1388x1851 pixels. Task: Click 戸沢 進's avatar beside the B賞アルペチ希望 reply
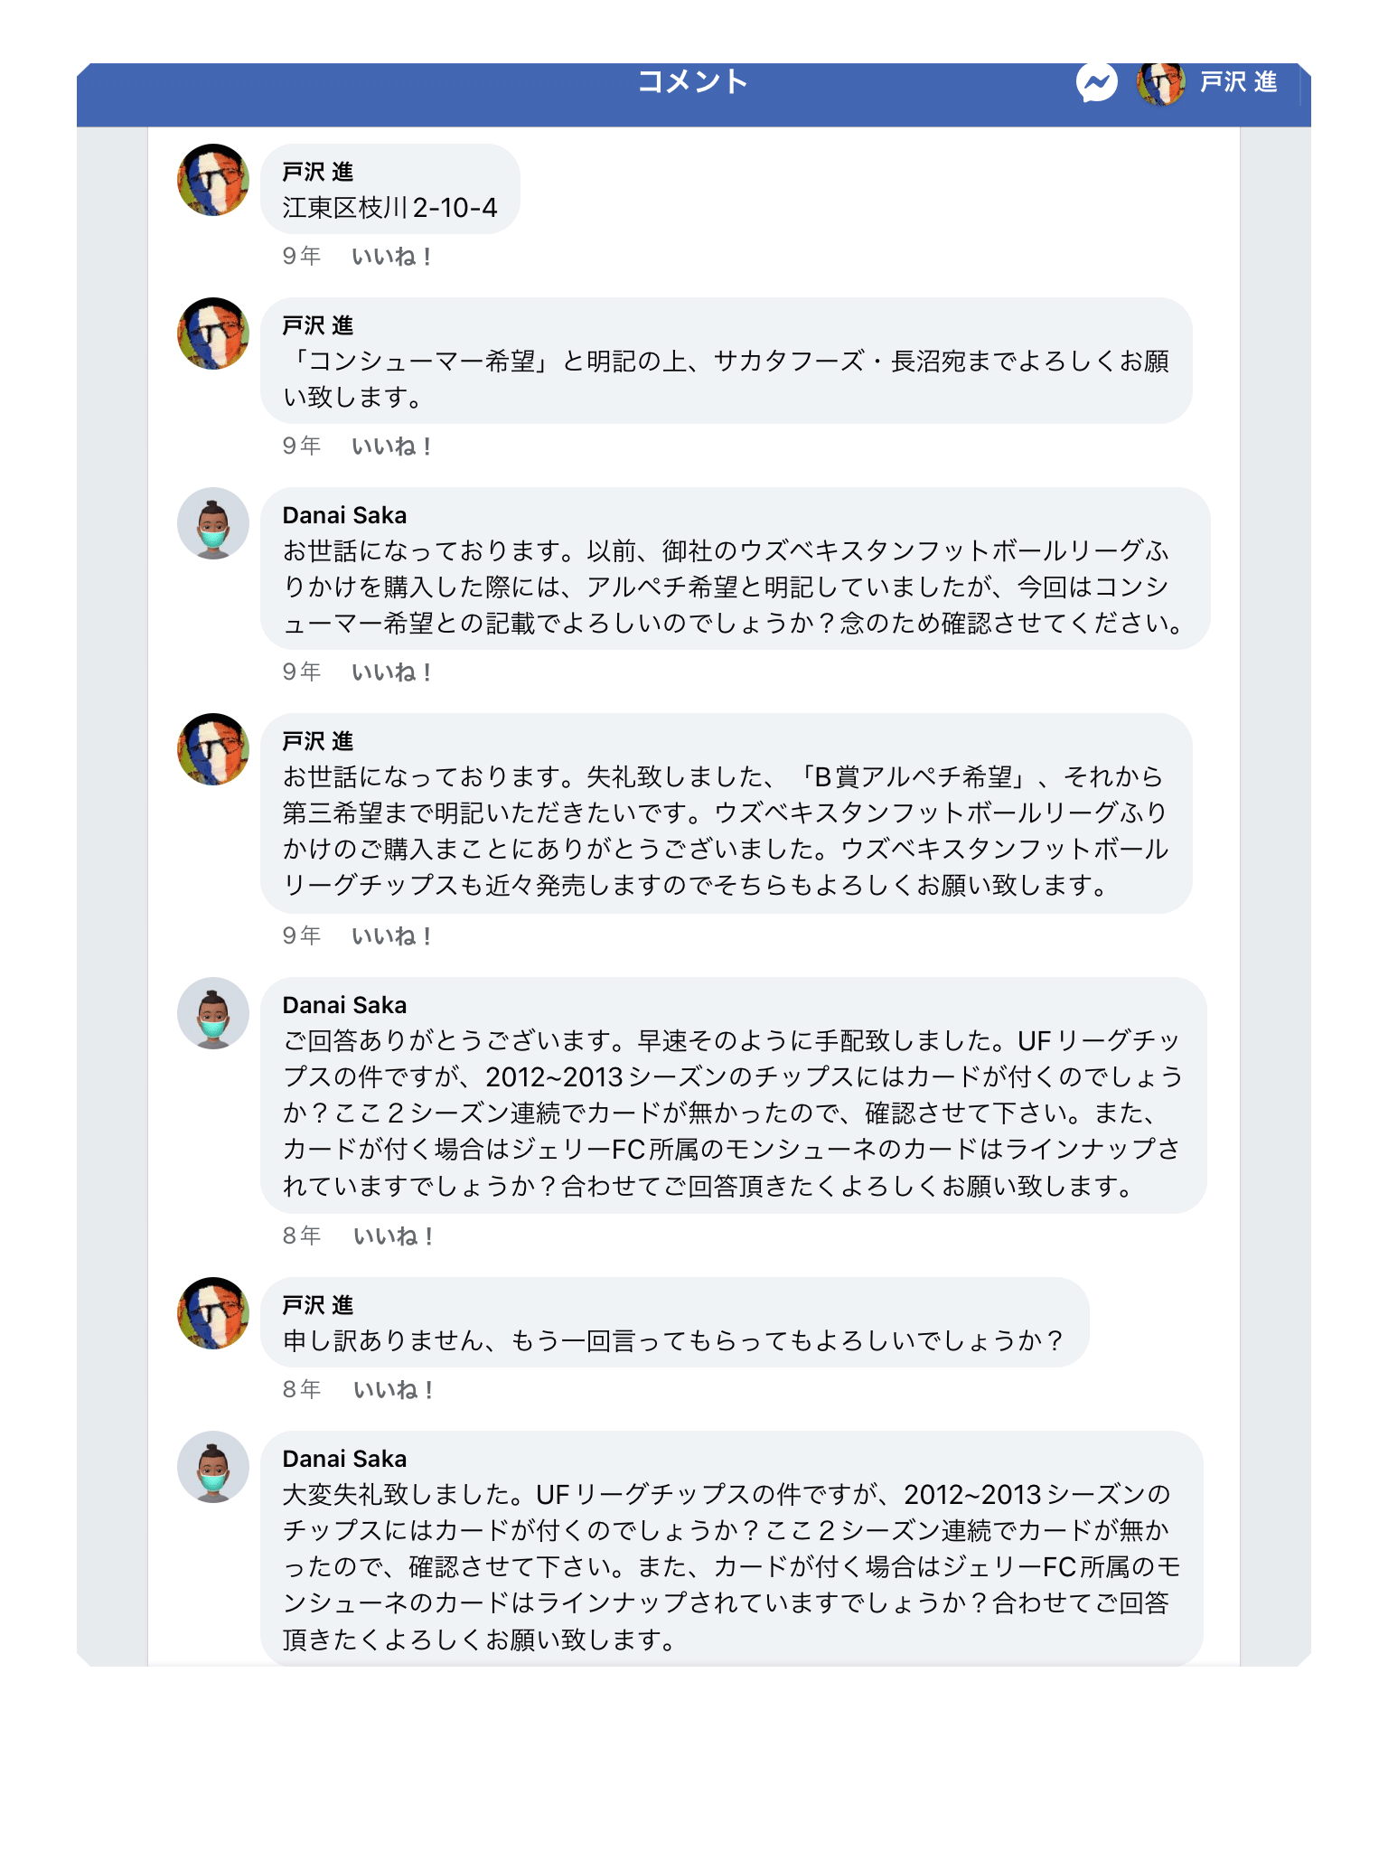tap(213, 749)
